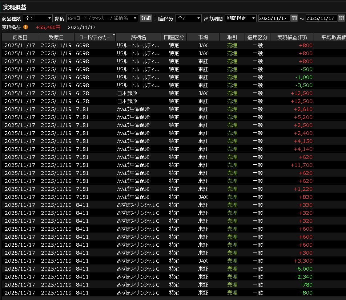
Task: Click the 受渡日 column header
Action: 56,37
